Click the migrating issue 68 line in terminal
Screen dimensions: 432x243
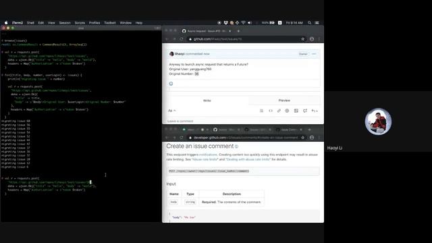tap(16, 122)
